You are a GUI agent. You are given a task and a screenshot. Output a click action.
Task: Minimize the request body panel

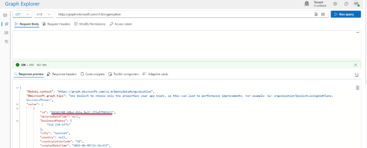pyautogui.click(x=358, y=33)
